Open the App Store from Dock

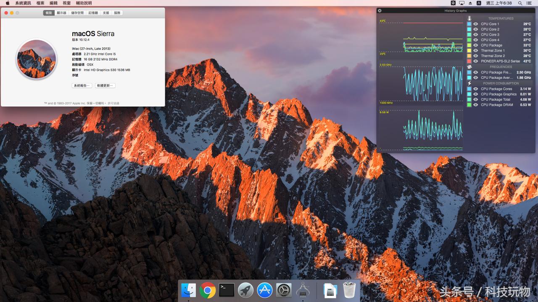(265, 290)
